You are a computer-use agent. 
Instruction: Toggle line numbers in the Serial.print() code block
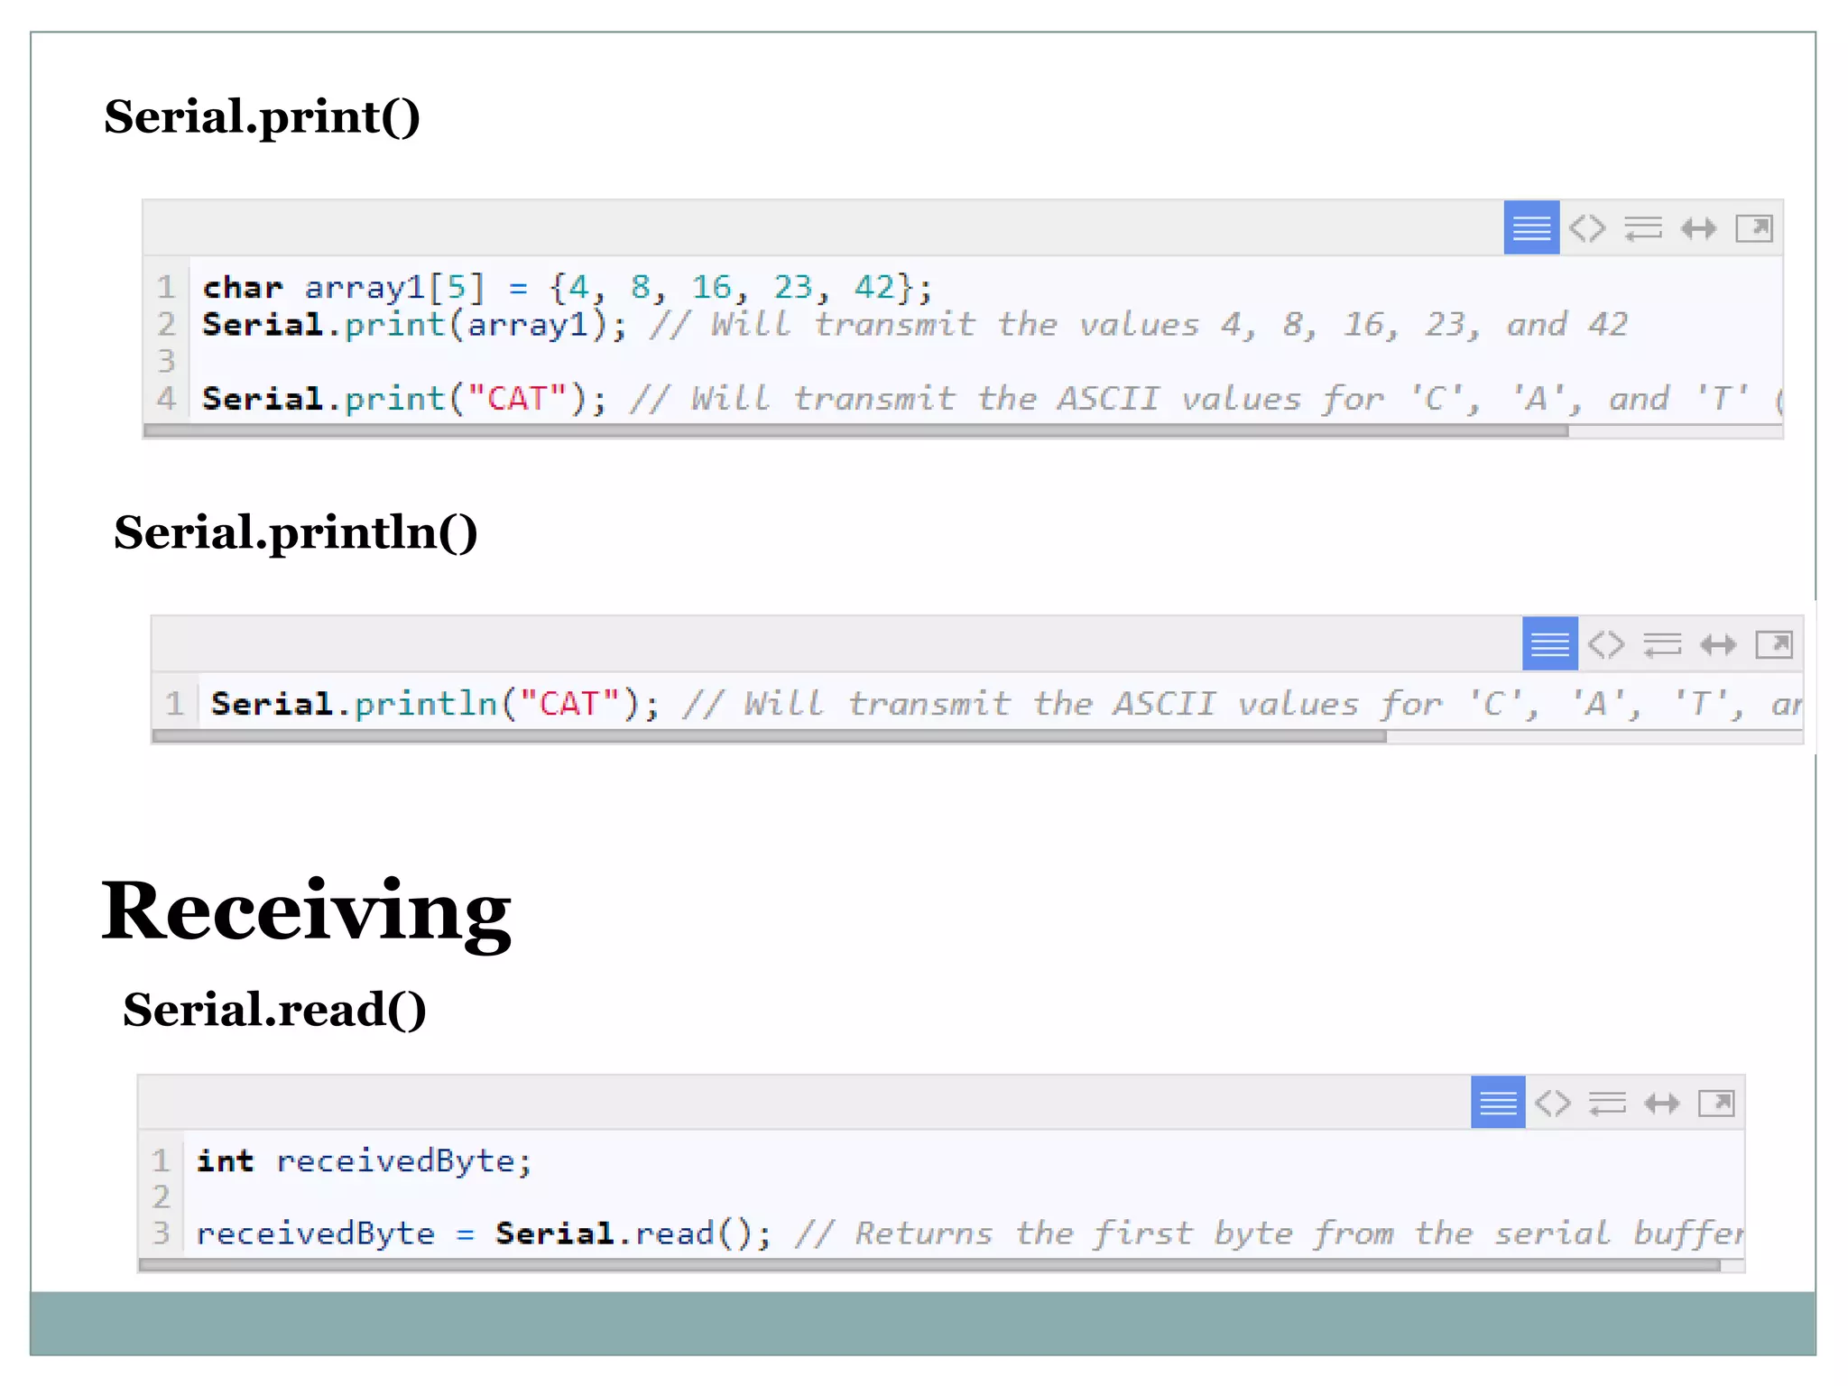click(1530, 228)
